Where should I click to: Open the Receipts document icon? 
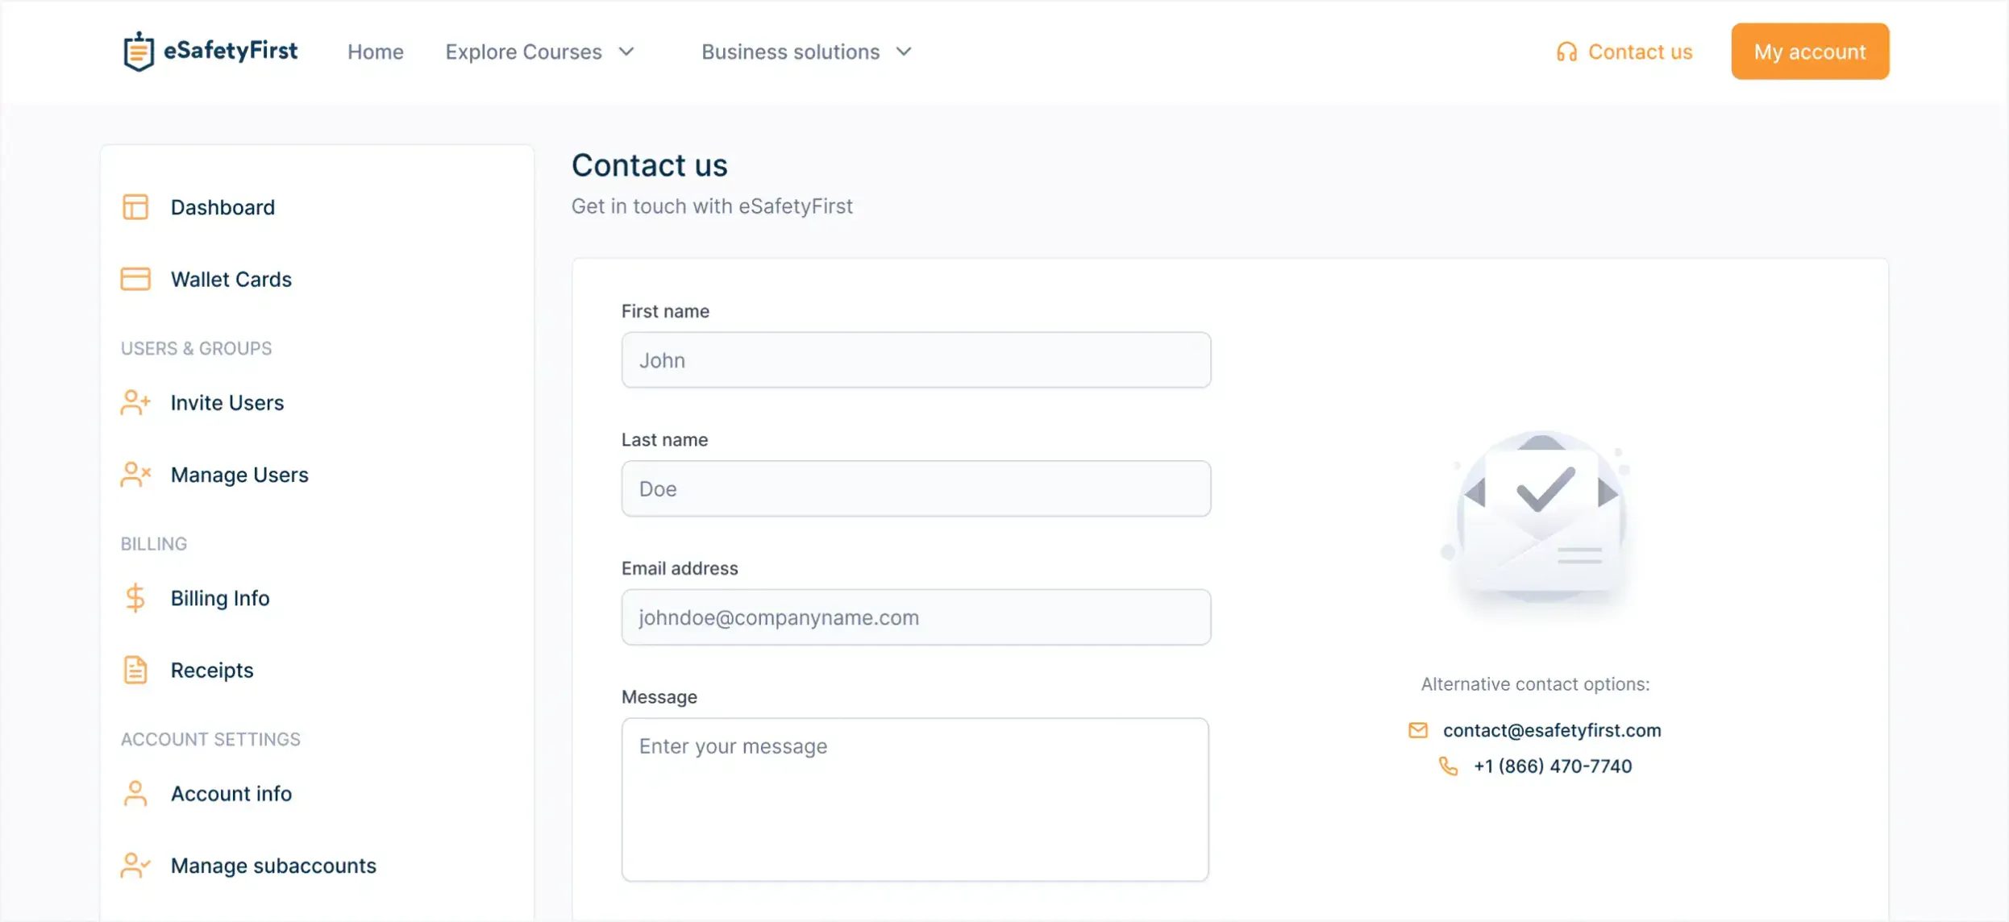pyautogui.click(x=135, y=670)
